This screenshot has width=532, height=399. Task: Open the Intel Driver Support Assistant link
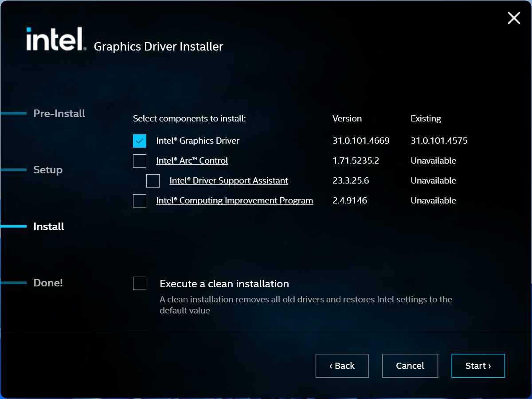pyautogui.click(x=229, y=181)
